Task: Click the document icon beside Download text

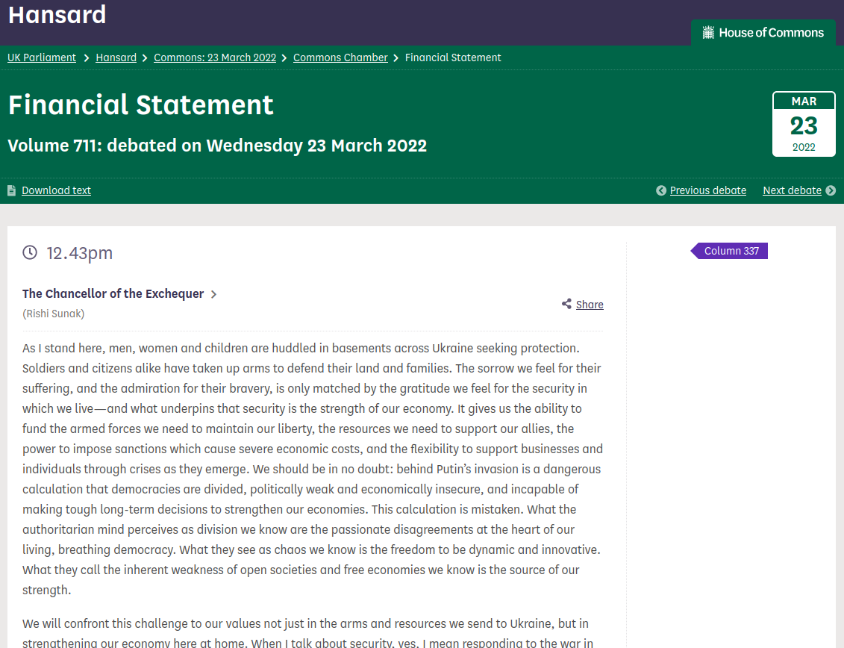Action: tap(11, 190)
